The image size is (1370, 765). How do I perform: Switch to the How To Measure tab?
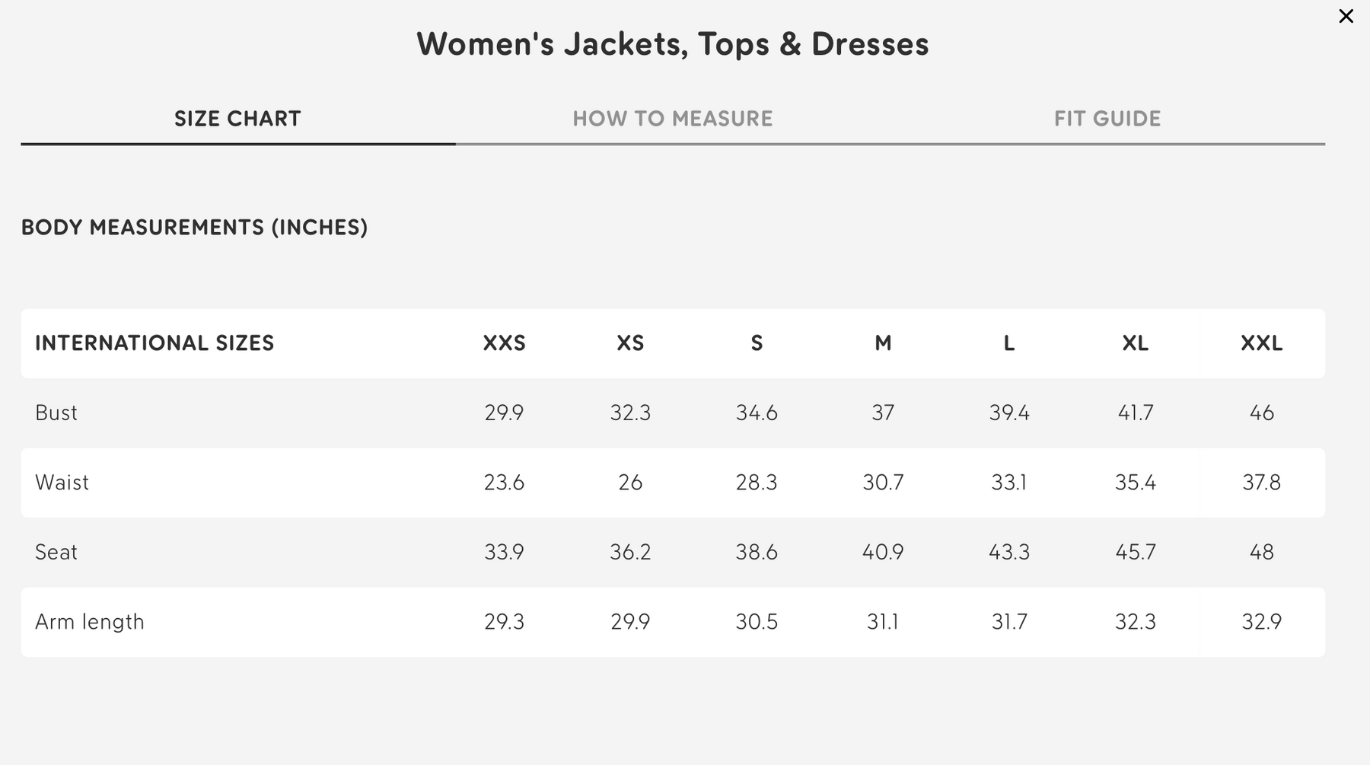pyautogui.click(x=672, y=119)
